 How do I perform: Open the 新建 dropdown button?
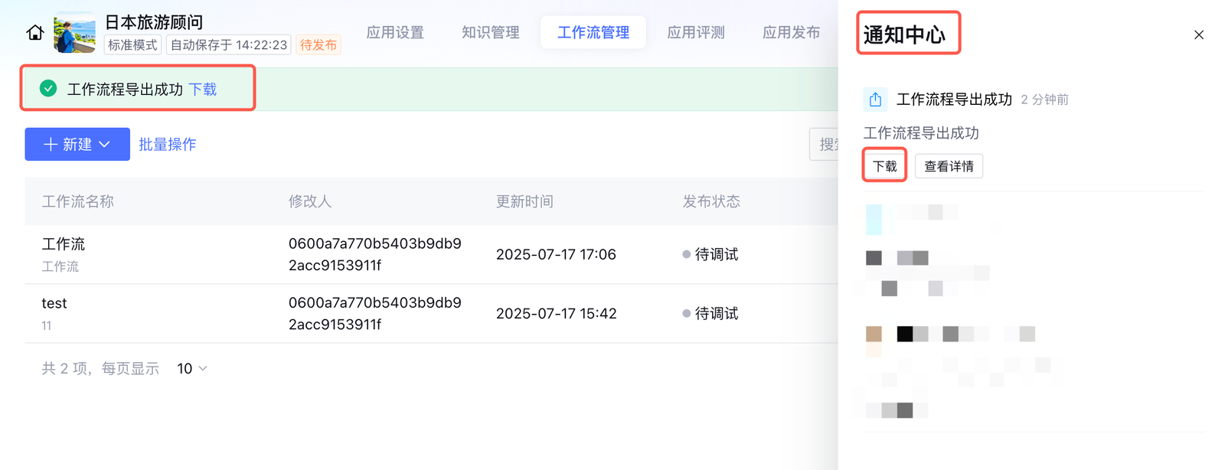77,145
